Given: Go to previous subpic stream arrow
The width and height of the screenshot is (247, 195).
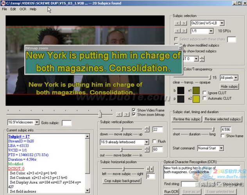Looking at the screenshot, I should pyautogui.click(x=178, y=23).
